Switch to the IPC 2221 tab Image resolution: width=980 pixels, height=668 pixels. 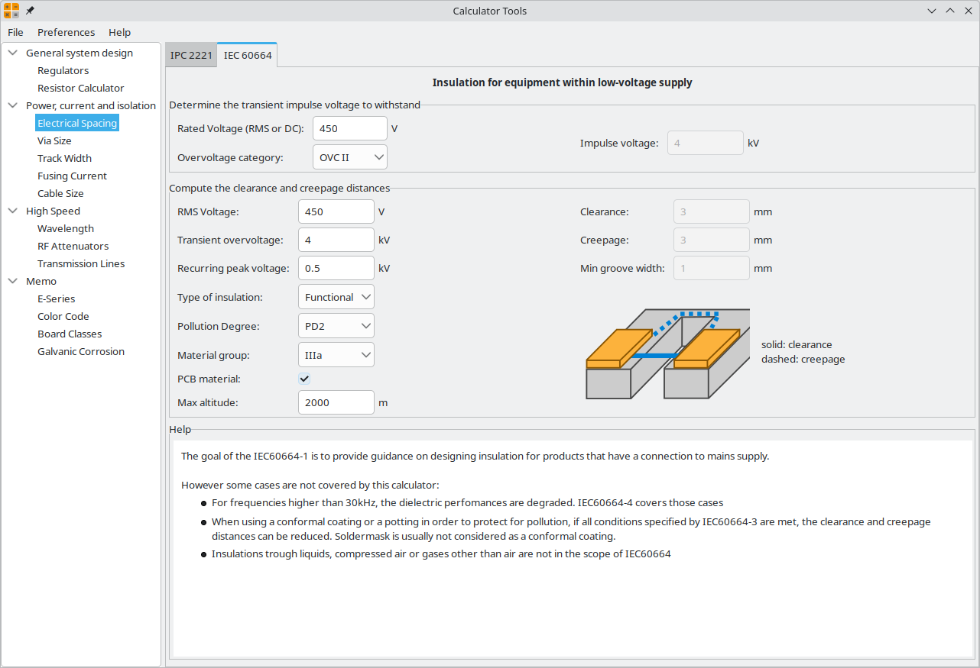191,55
